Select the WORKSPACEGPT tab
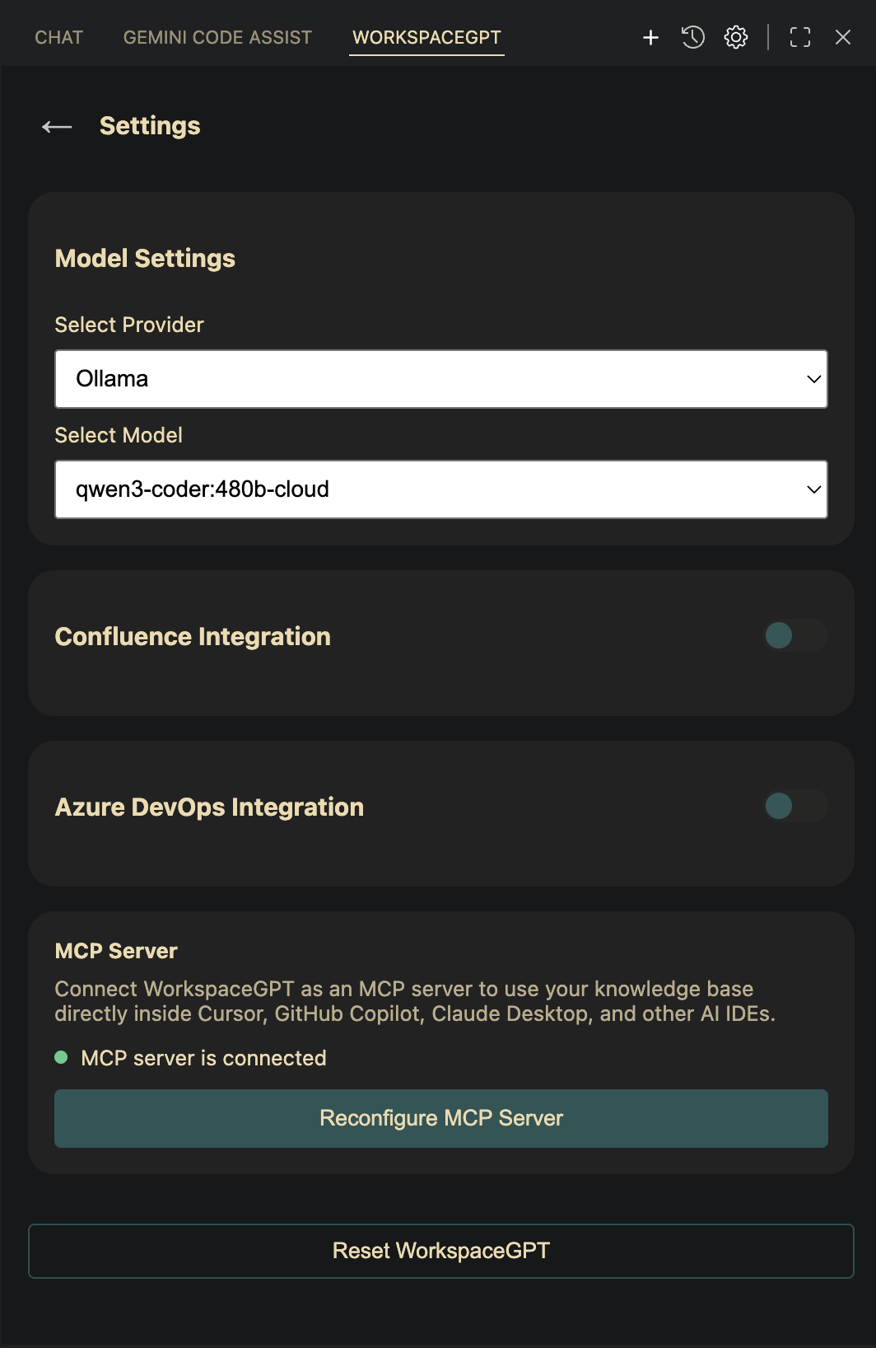The image size is (876, 1348). (x=426, y=37)
